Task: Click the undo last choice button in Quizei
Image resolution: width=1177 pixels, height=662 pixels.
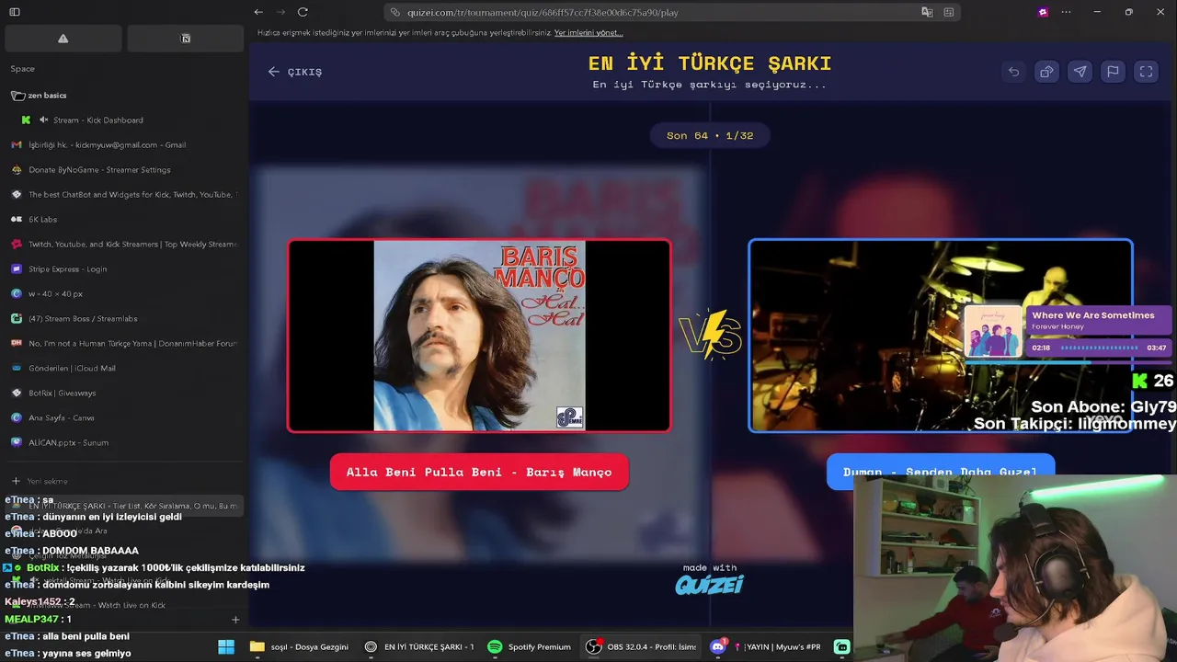Action: pos(1013,72)
